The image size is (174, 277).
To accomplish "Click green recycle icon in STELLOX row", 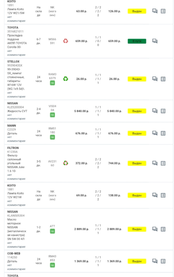I will (x=66, y=79).
